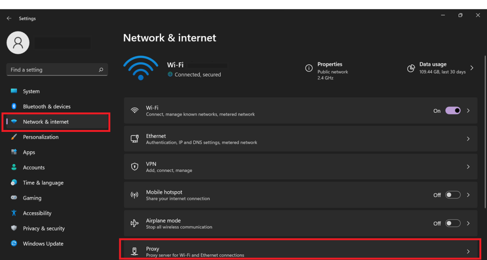Image resolution: width=487 pixels, height=260 pixels.
Task: Go to Personalization settings
Action: tap(57, 137)
